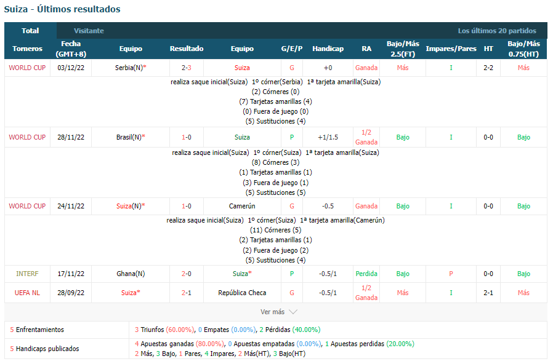Click the 3 Triunfos (60.00%) statistic
The image size is (553, 364).
click(x=164, y=330)
